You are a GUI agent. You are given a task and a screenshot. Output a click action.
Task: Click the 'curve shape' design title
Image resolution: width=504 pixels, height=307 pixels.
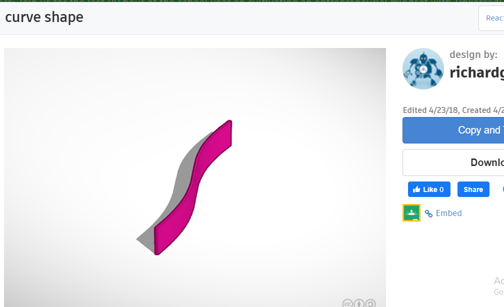pos(44,17)
